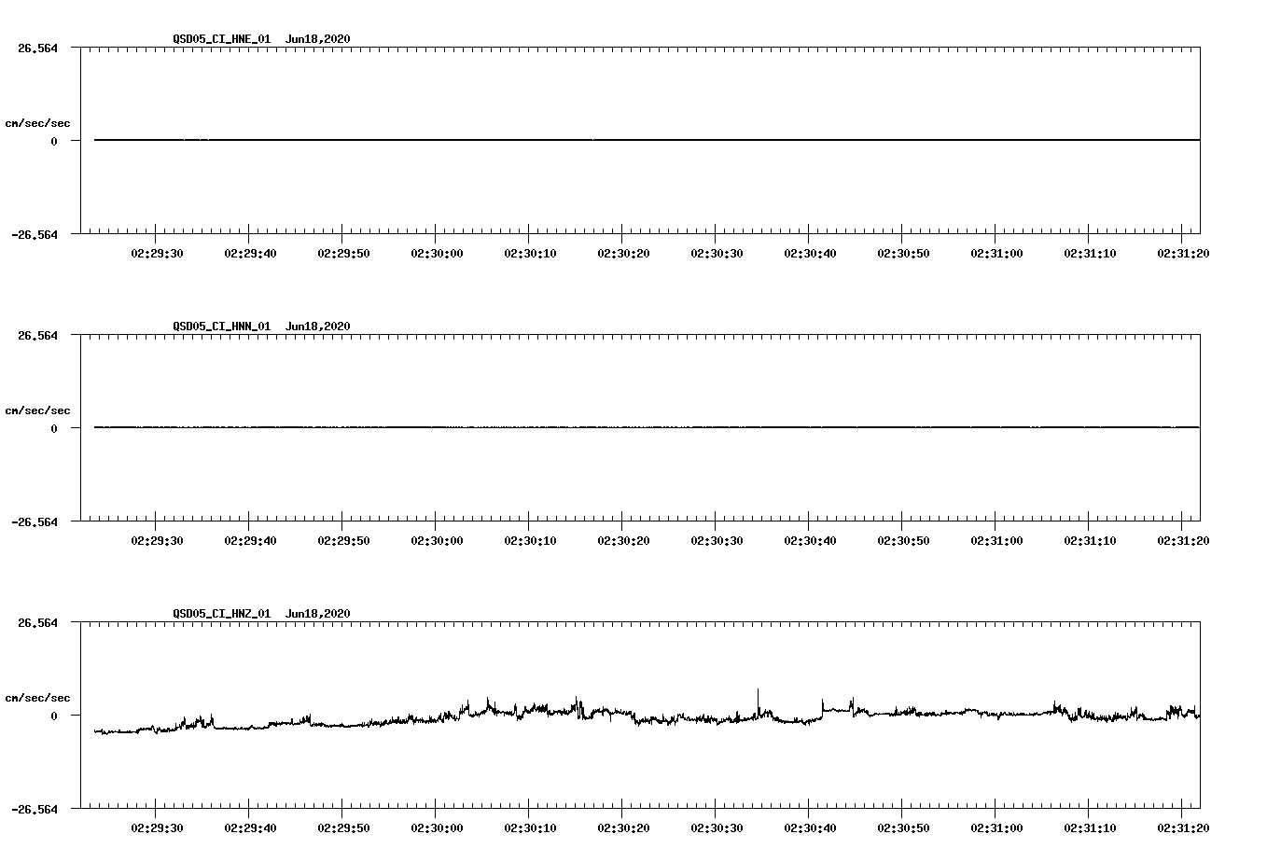Click the -26.564 lower limit on HNE plot
This screenshot has height=862, width=1267.
(x=35, y=235)
